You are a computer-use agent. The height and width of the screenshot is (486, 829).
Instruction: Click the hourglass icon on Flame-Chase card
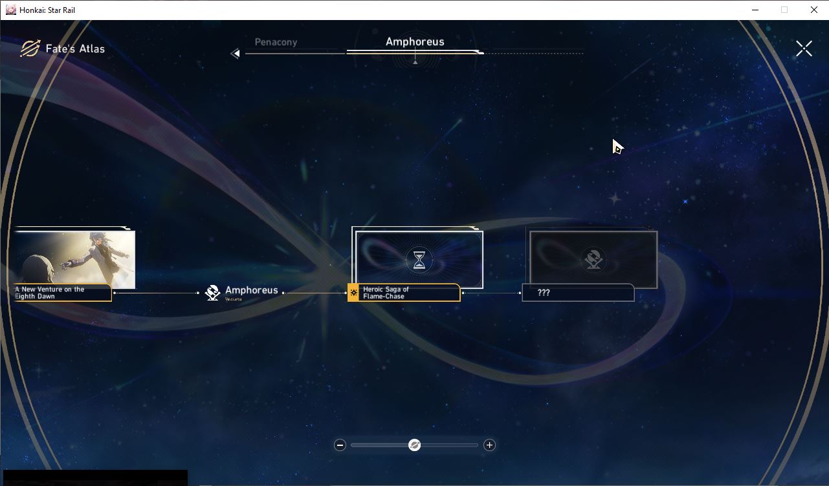[420, 260]
